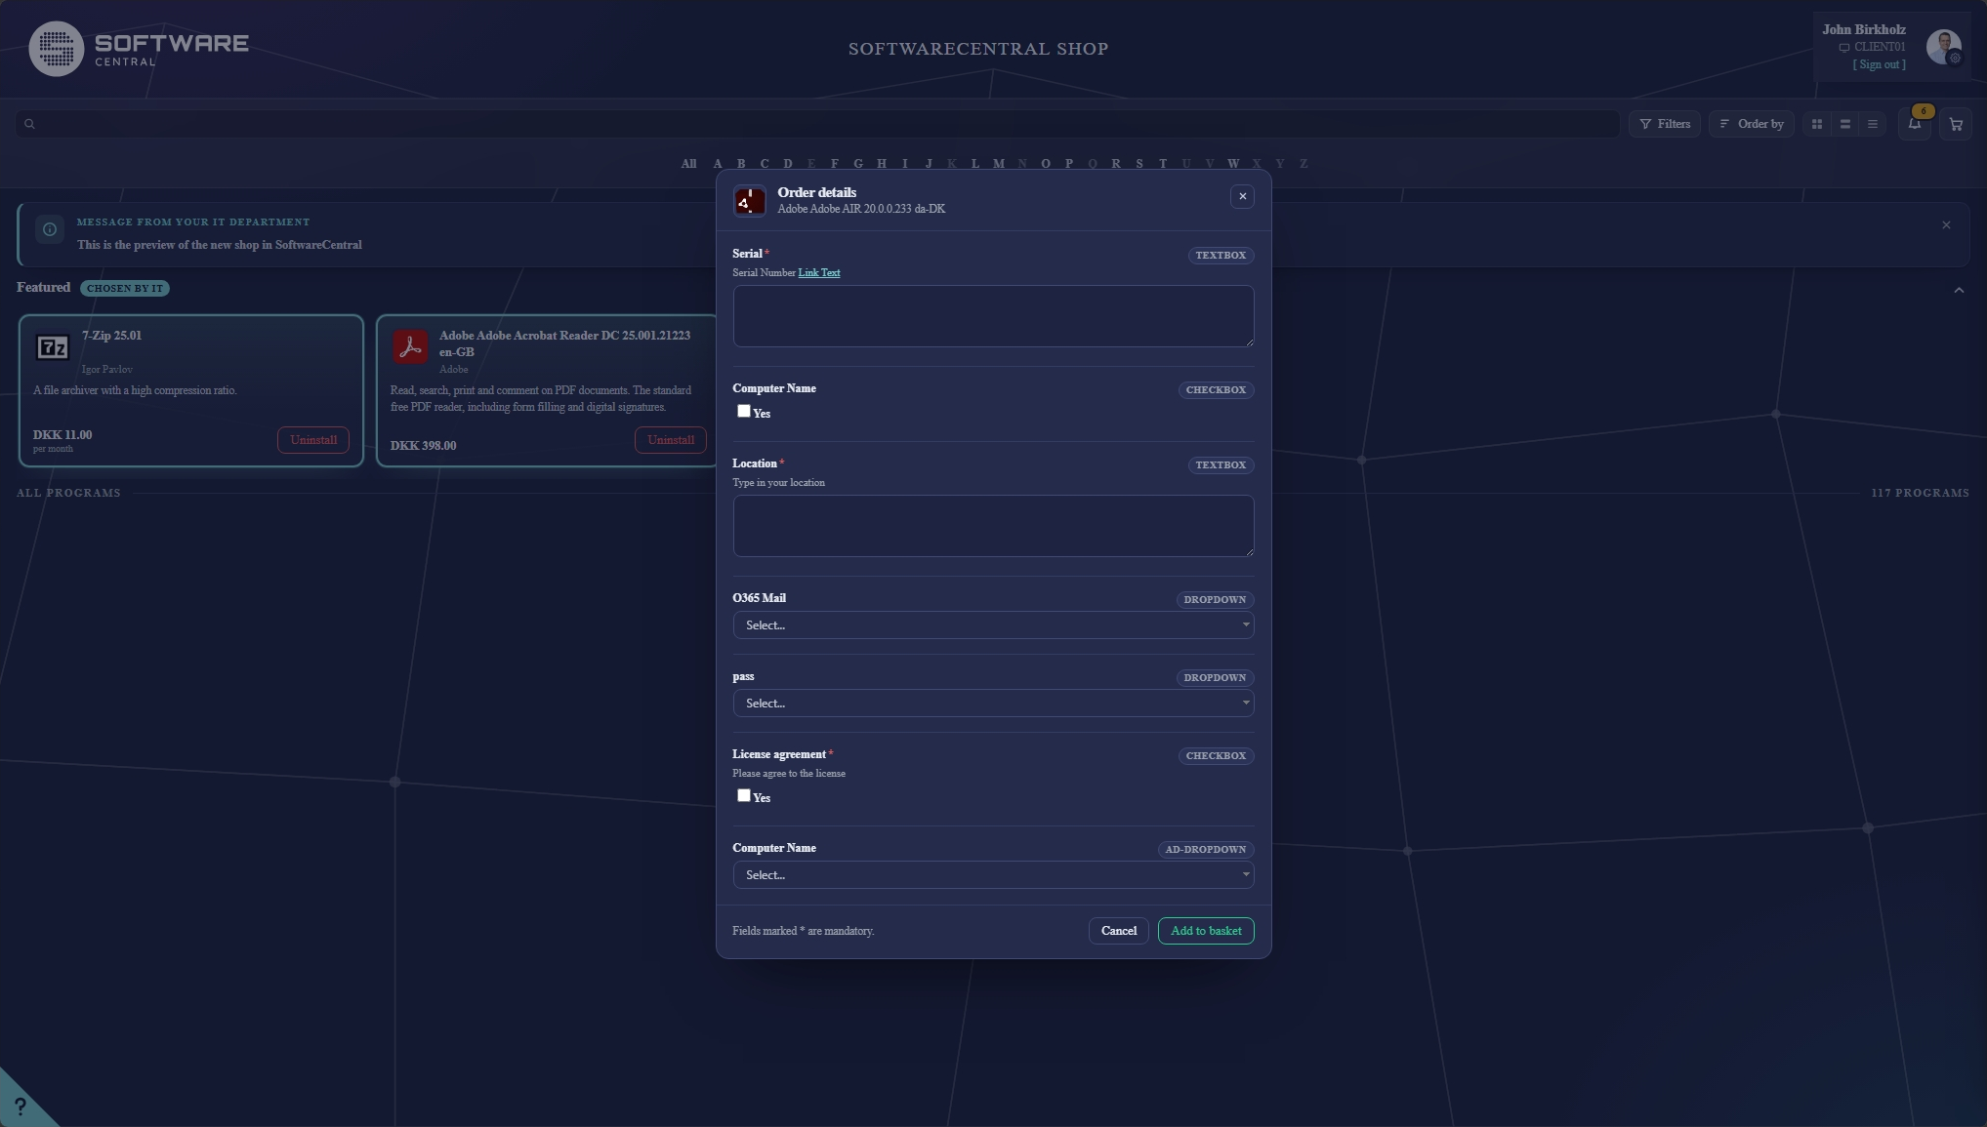Open the O365 Mail dropdown
1987x1127 pixels.
coord(993,625)
